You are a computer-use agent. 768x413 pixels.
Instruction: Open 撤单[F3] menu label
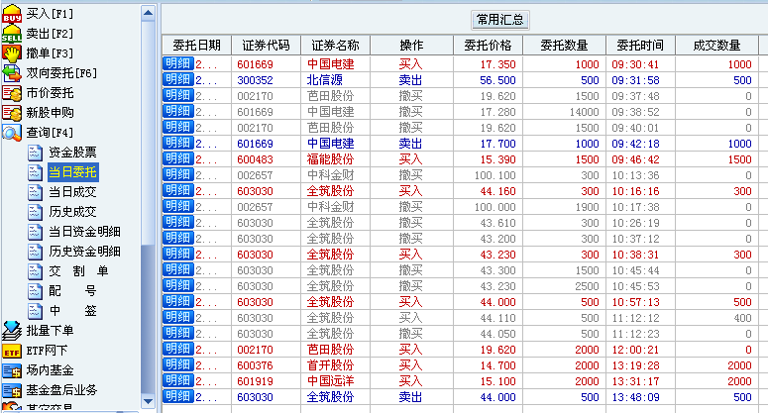coord(50,53)
